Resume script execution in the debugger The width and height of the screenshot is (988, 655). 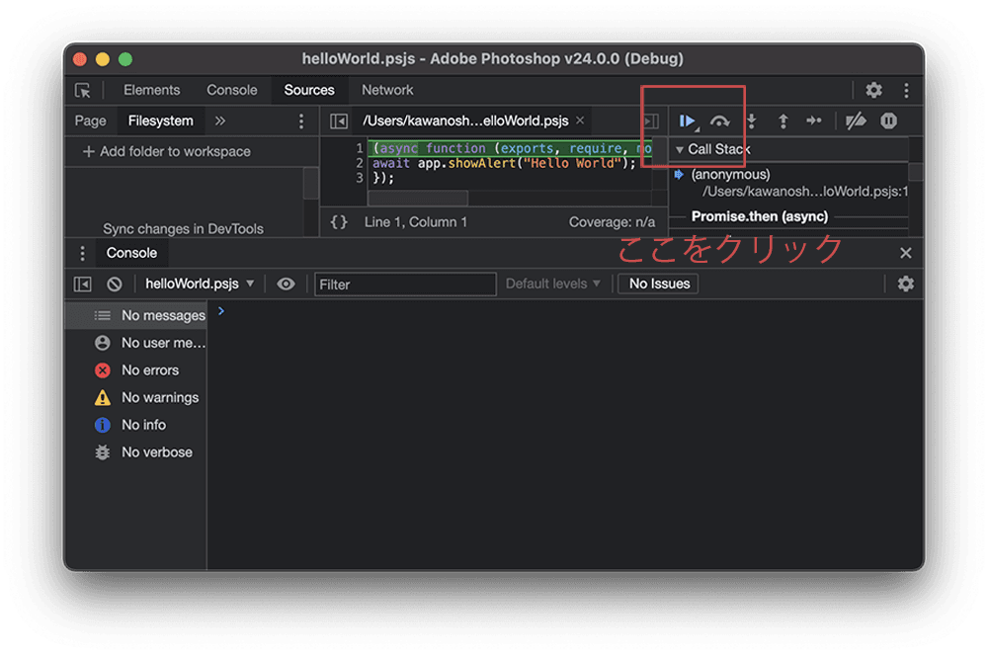point(689,121)
